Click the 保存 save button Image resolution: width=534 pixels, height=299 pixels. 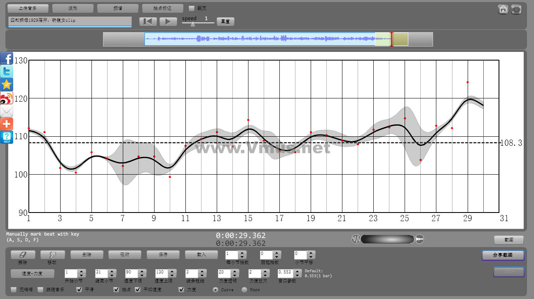[163, 255]
